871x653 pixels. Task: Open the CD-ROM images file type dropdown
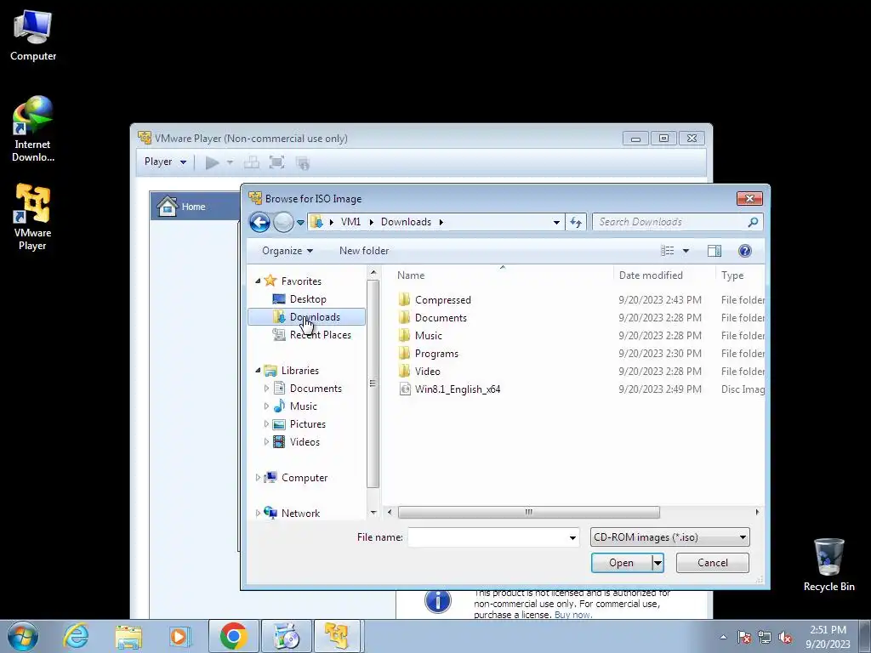coord(670,537)
